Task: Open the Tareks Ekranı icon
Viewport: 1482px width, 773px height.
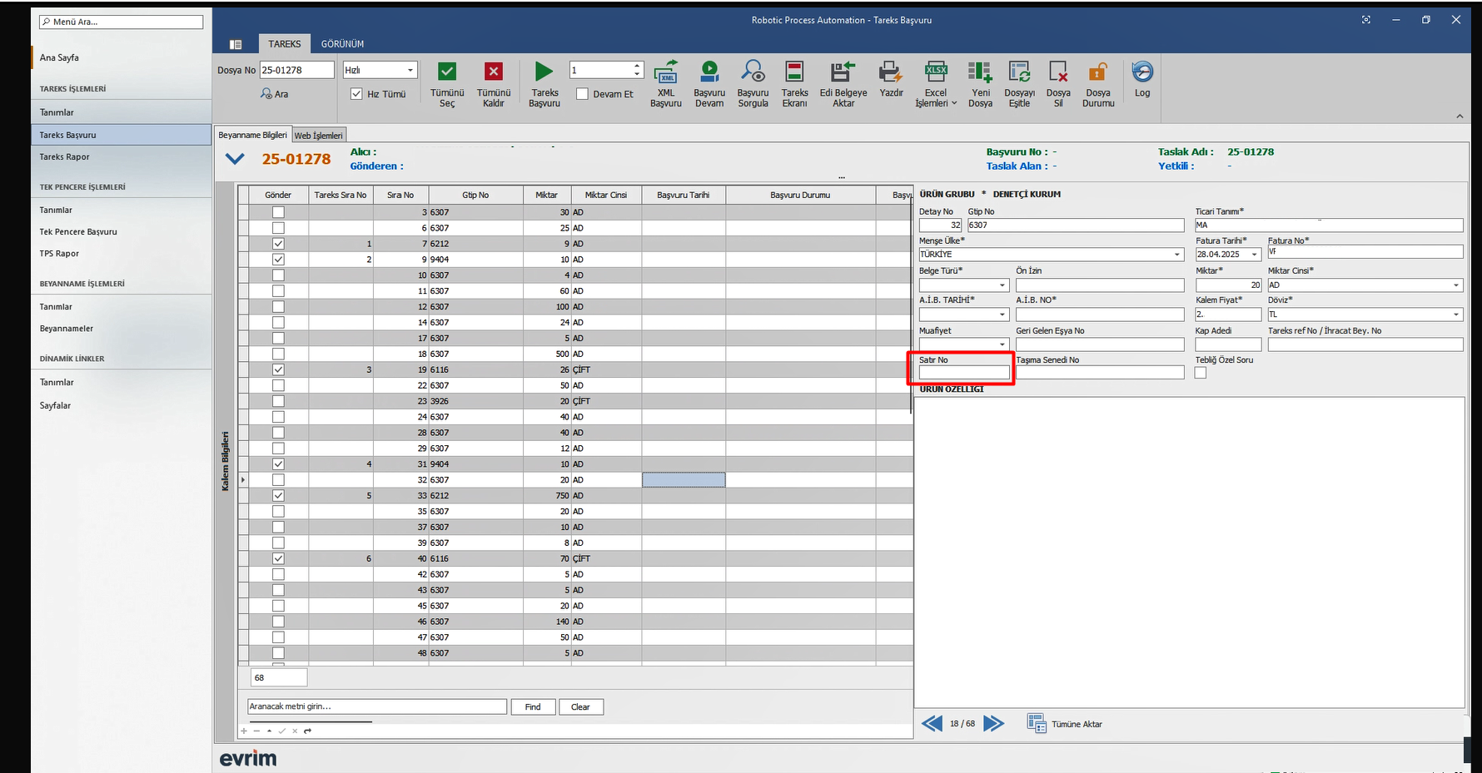Action: 794,72
